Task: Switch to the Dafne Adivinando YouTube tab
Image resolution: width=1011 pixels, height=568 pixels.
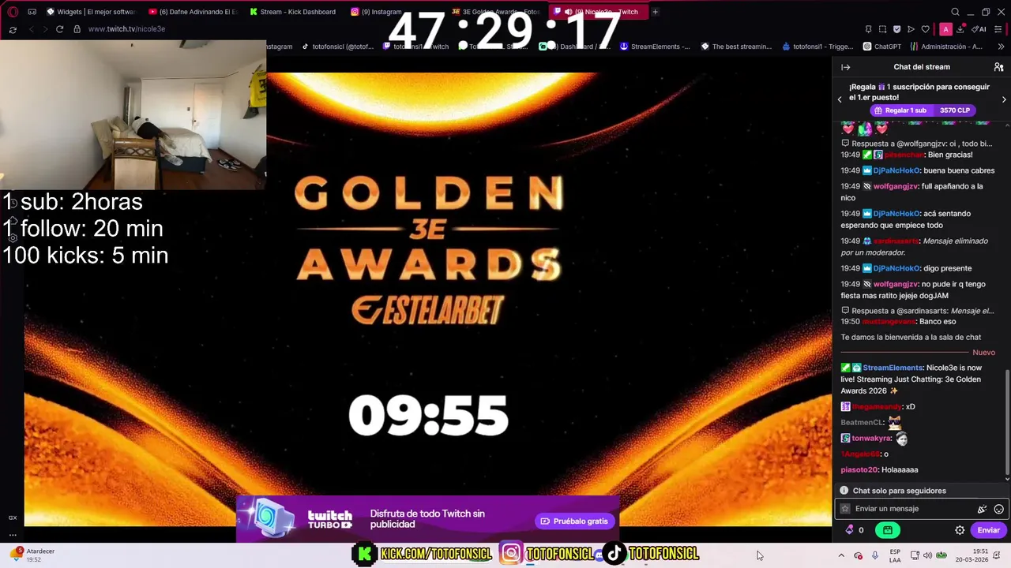Action: coord(192,12)
